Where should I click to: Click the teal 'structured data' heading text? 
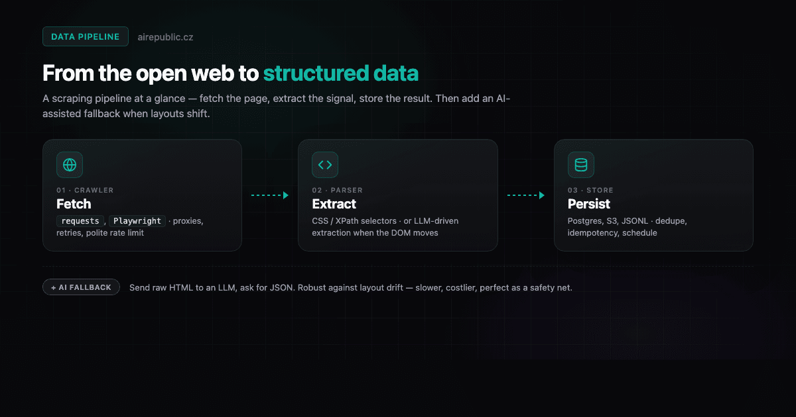click(341, 73)
